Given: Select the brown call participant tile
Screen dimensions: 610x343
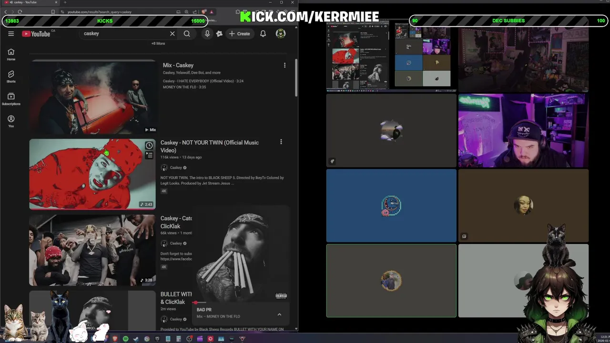Looking at the screenshot, I should [x=523, y=206].
